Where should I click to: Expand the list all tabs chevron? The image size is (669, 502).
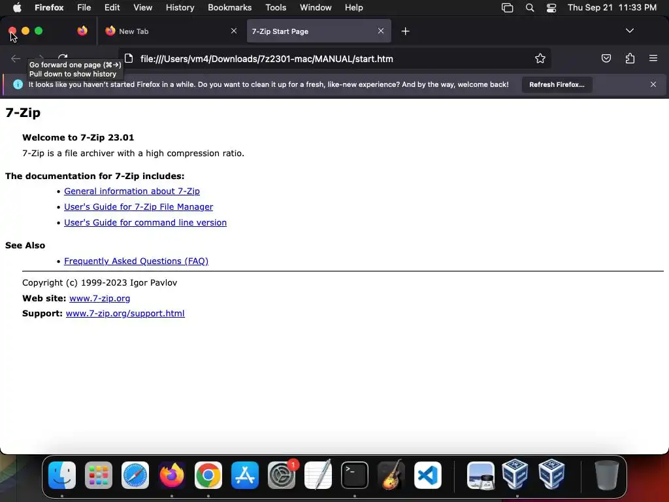click(629, 31)
